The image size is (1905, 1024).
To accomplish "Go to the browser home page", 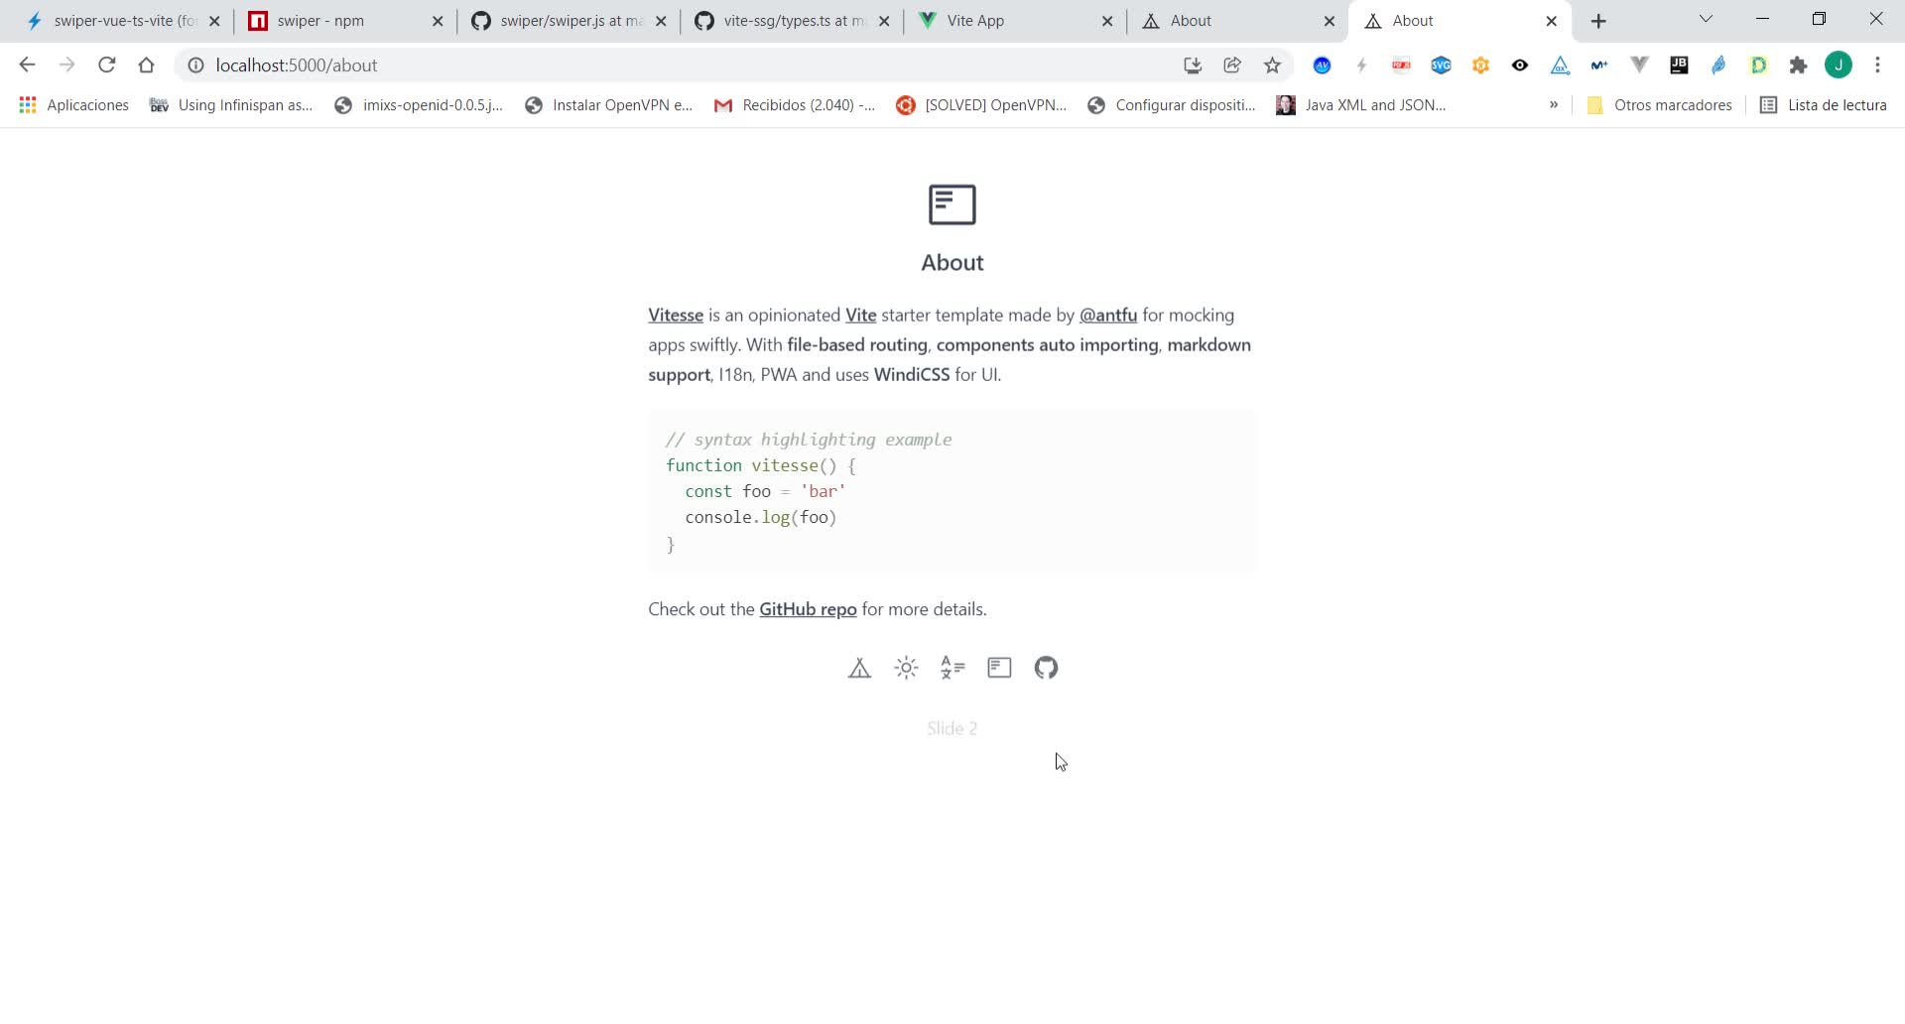I will point(146,65).
